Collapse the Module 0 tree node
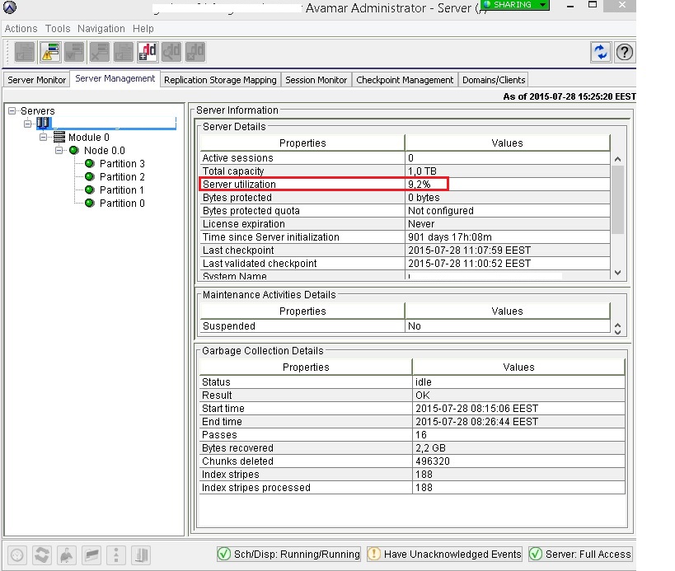 43,137
